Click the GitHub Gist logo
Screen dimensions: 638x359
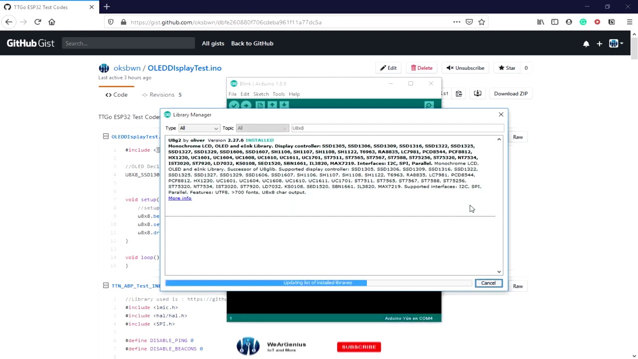30,43
